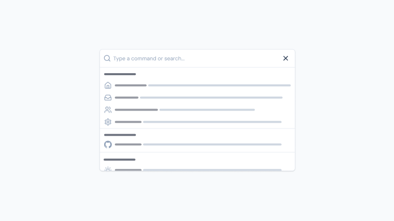Click the sun theme icon
The width and height of the screenshot is (394, 221).
(x=108, y=169)
